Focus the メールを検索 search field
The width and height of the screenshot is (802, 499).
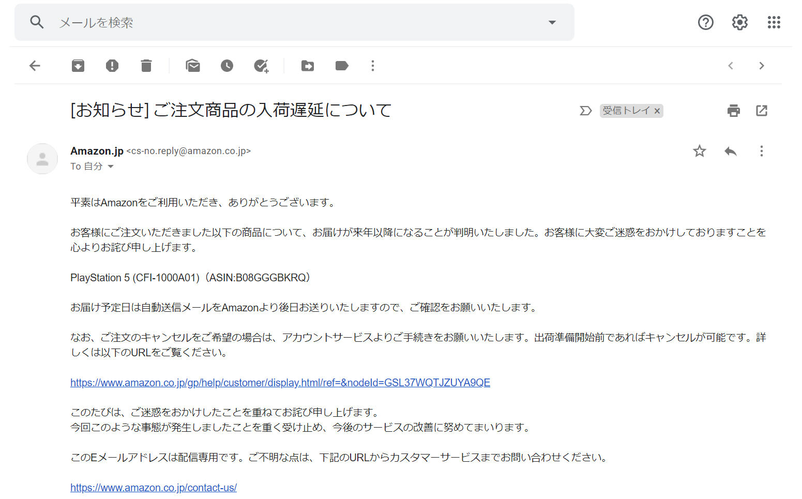coord(295,22)
